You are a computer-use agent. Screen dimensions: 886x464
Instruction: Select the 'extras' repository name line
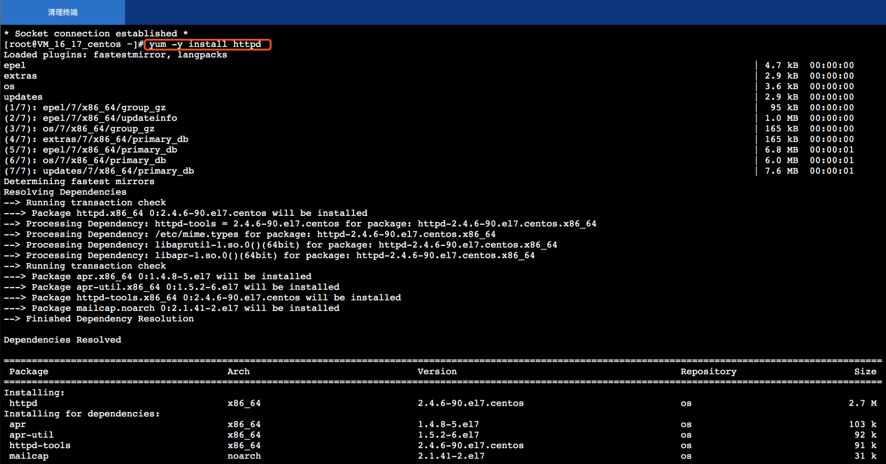coord(20,76)
